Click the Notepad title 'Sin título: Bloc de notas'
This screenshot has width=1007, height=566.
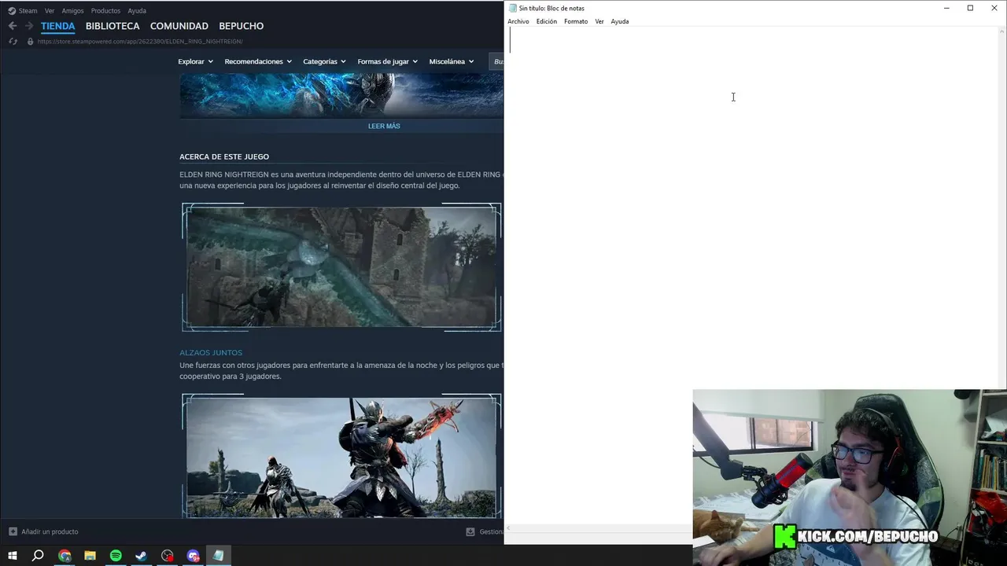click(x=551, y=8)
